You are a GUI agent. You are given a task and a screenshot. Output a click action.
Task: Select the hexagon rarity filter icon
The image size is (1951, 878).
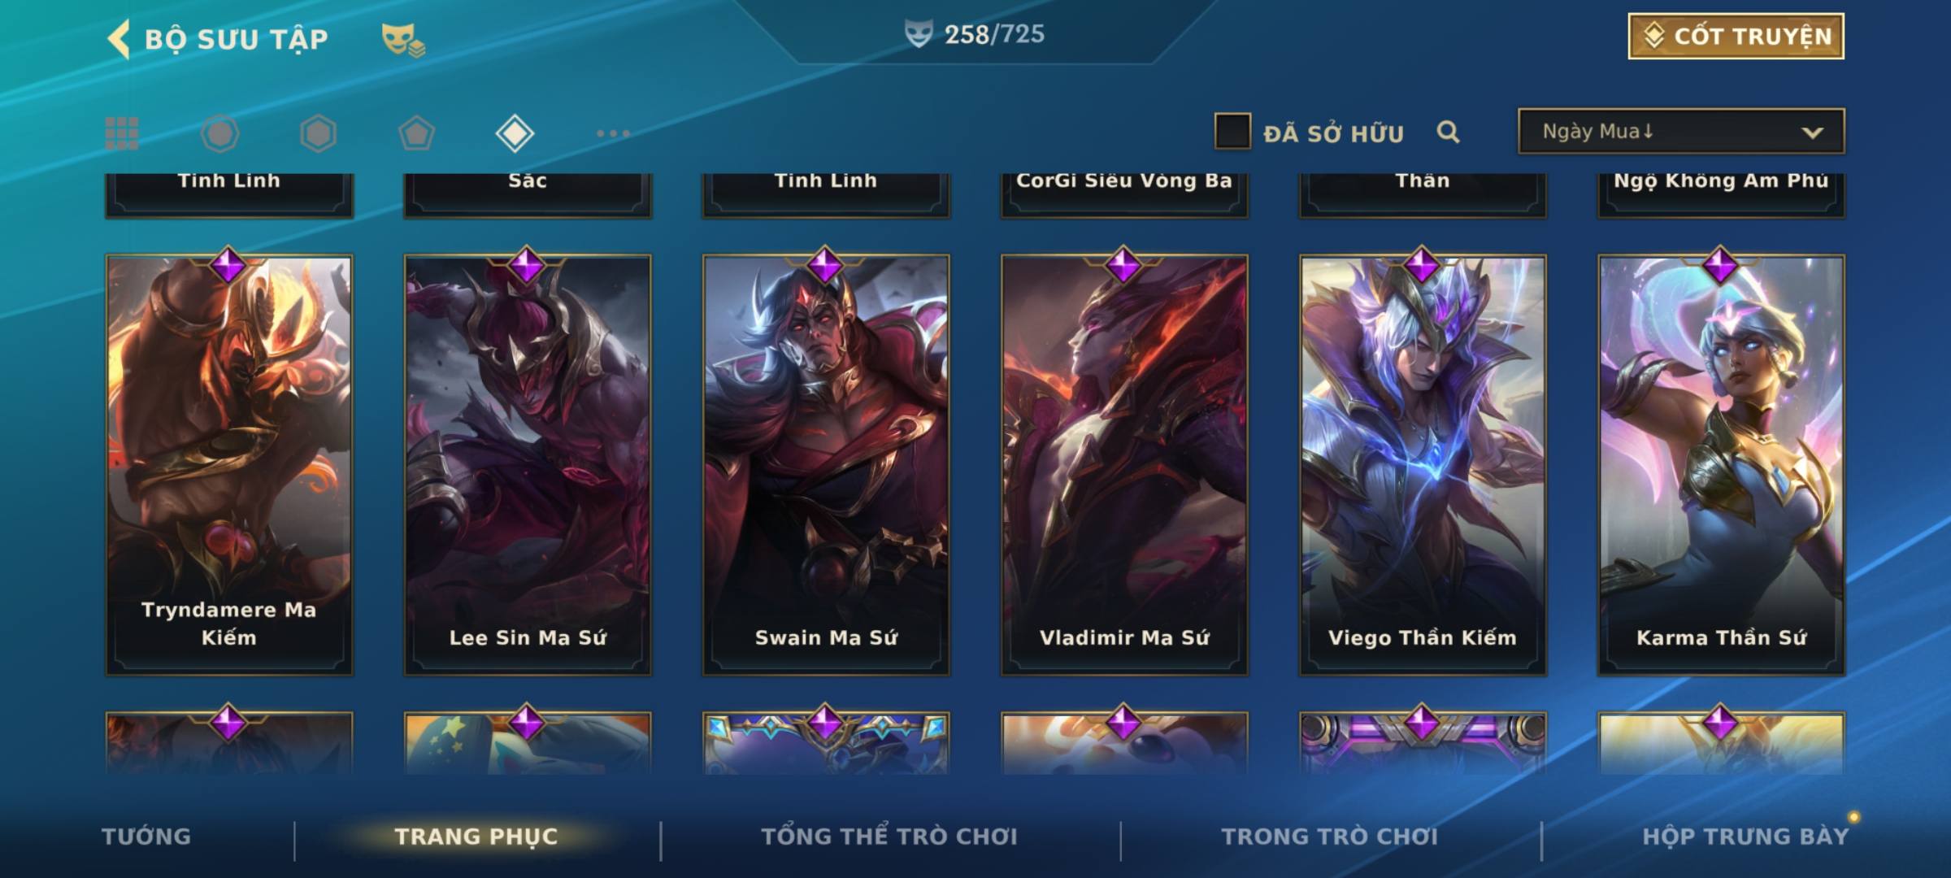tap(318, 133)
